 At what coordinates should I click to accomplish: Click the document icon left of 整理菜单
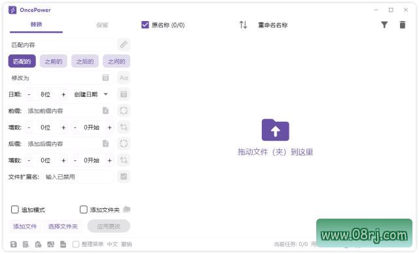tap(63, 244)
